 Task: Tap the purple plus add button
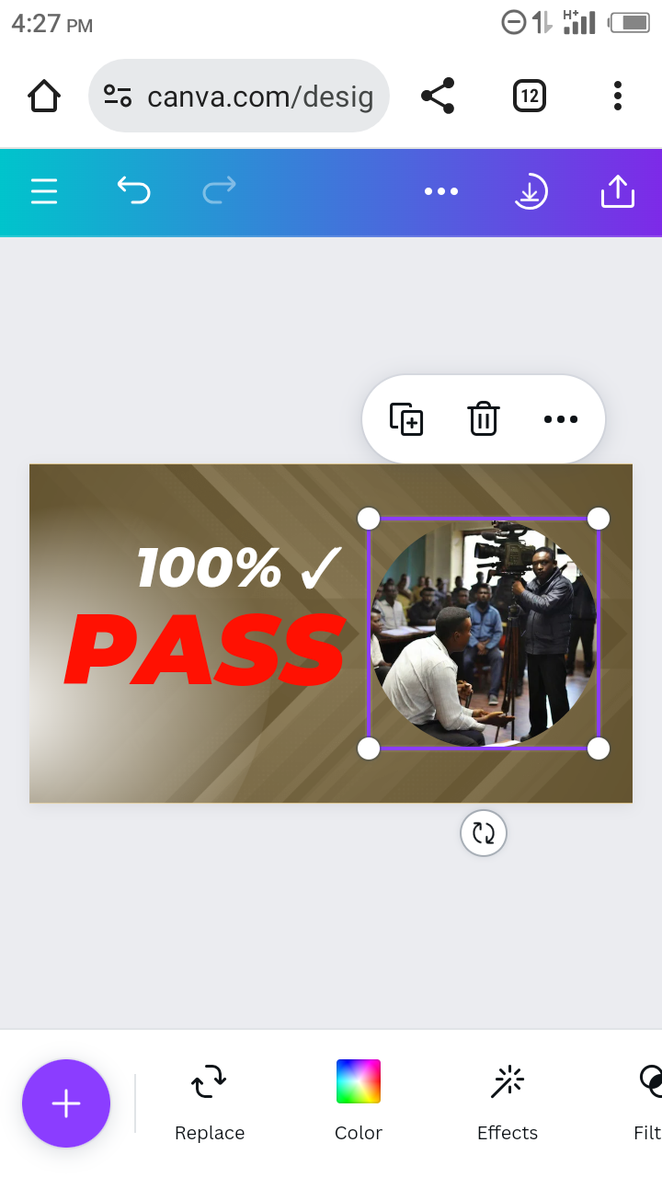66,1103
